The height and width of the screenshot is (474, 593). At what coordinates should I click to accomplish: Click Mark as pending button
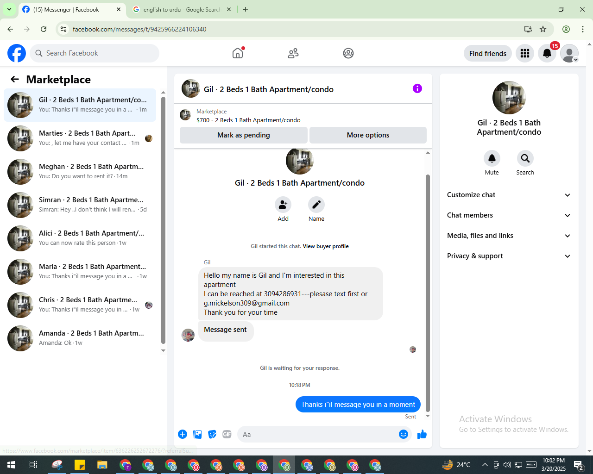(244, 135)
